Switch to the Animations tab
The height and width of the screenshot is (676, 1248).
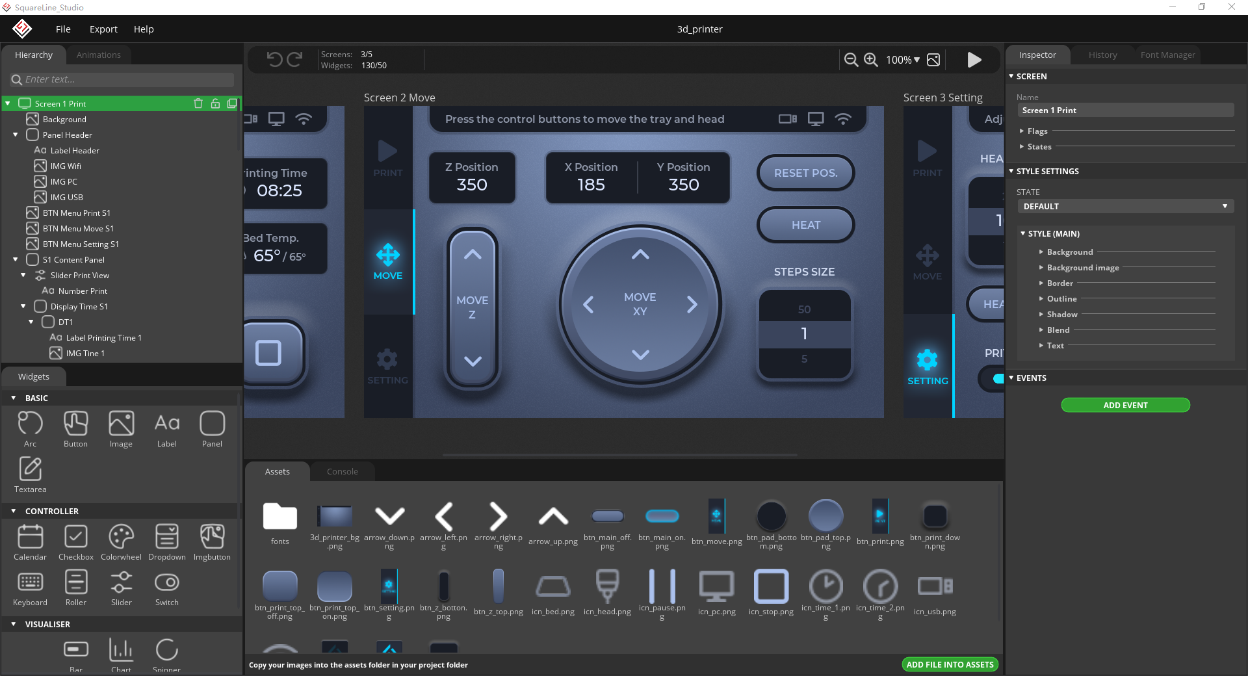click(x=99, y=55)
